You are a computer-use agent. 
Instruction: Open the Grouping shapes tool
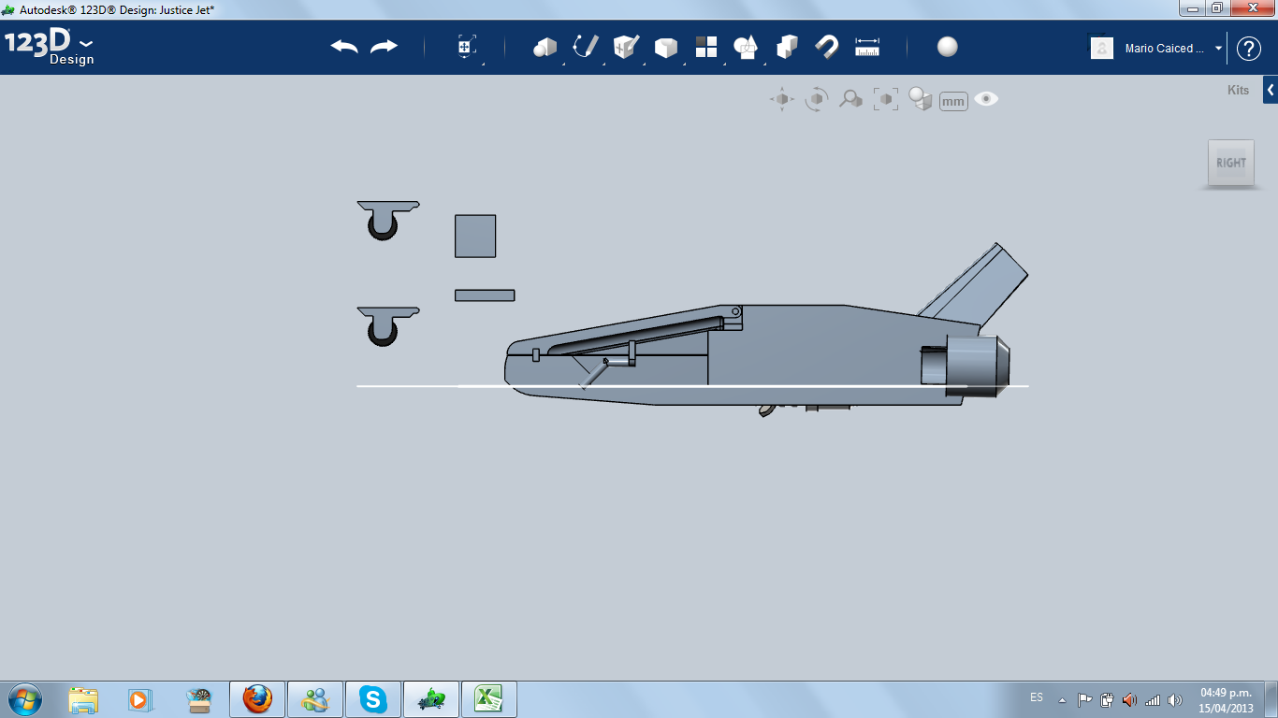coord(746,47)
